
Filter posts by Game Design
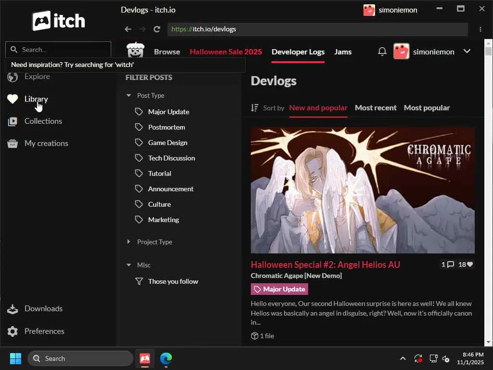click(x=168, y=143)
